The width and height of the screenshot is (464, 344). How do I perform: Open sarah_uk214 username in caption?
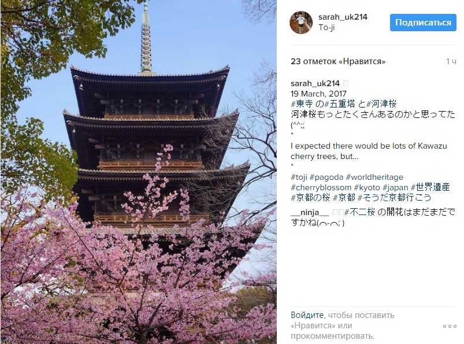[x=315, y=83]
